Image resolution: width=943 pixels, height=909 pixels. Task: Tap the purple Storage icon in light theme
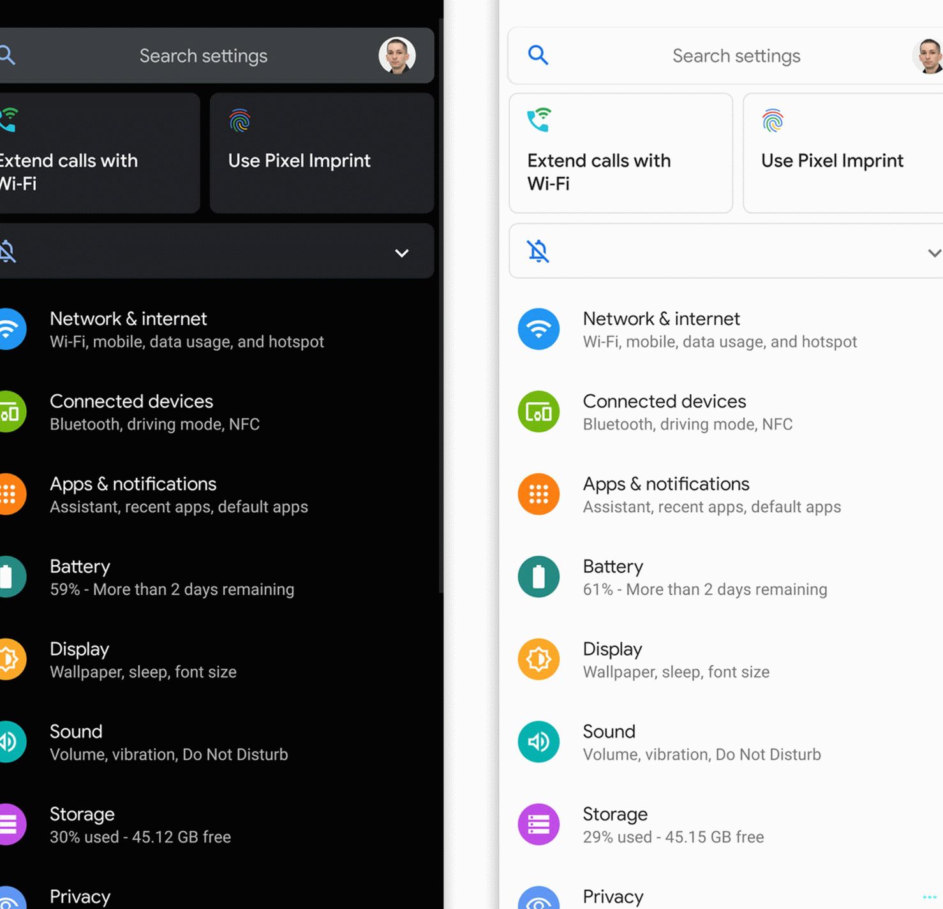[x=538, y=824]
